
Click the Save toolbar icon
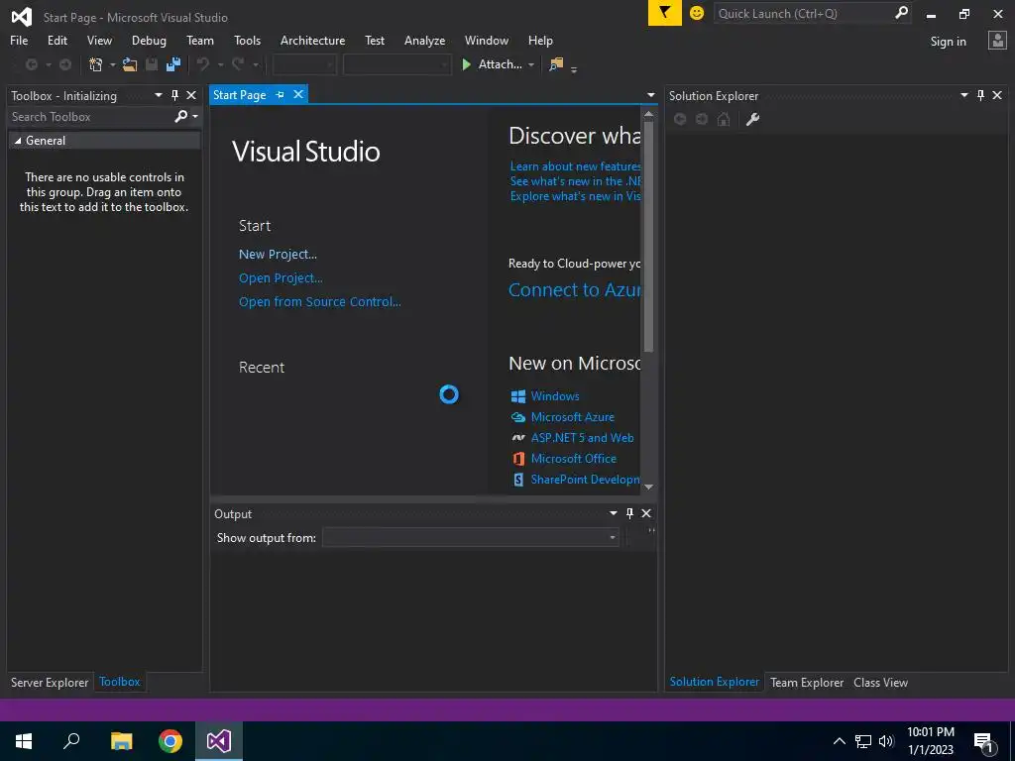click(x=152, y=64)
